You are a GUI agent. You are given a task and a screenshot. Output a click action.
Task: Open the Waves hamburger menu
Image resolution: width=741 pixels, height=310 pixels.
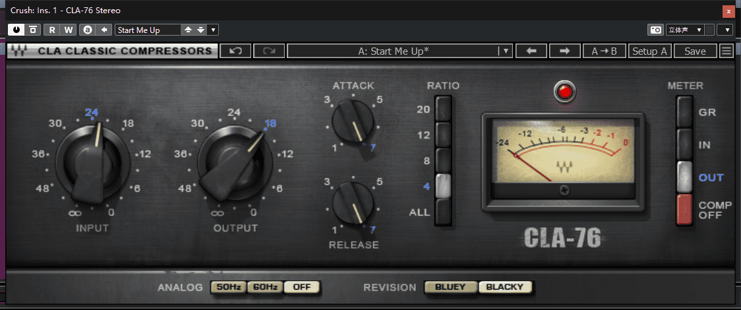pos(726,51)
